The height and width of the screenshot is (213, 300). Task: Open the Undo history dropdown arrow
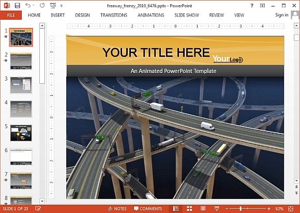click(34, 6)
